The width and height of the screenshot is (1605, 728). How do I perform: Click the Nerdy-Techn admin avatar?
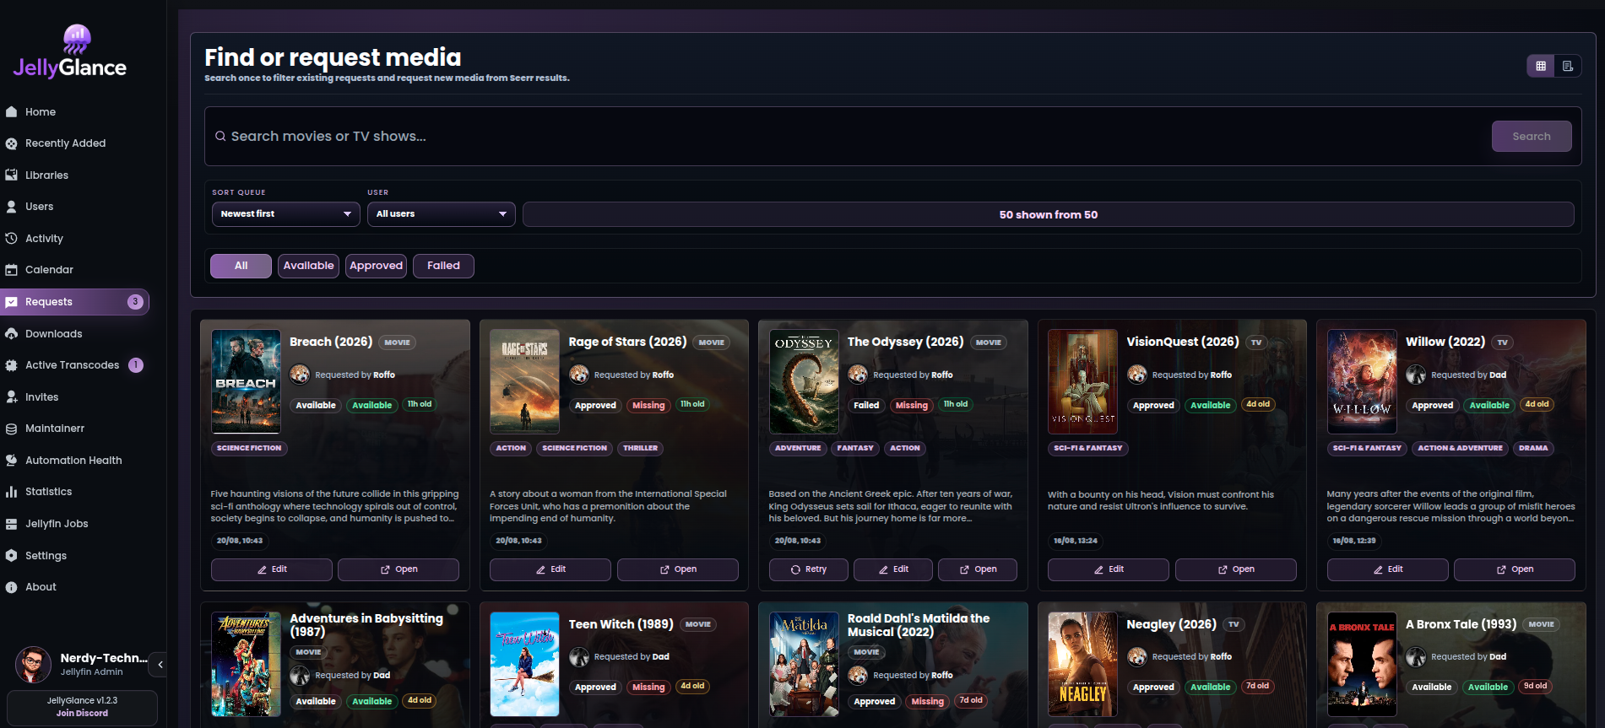tap(33, 665)
